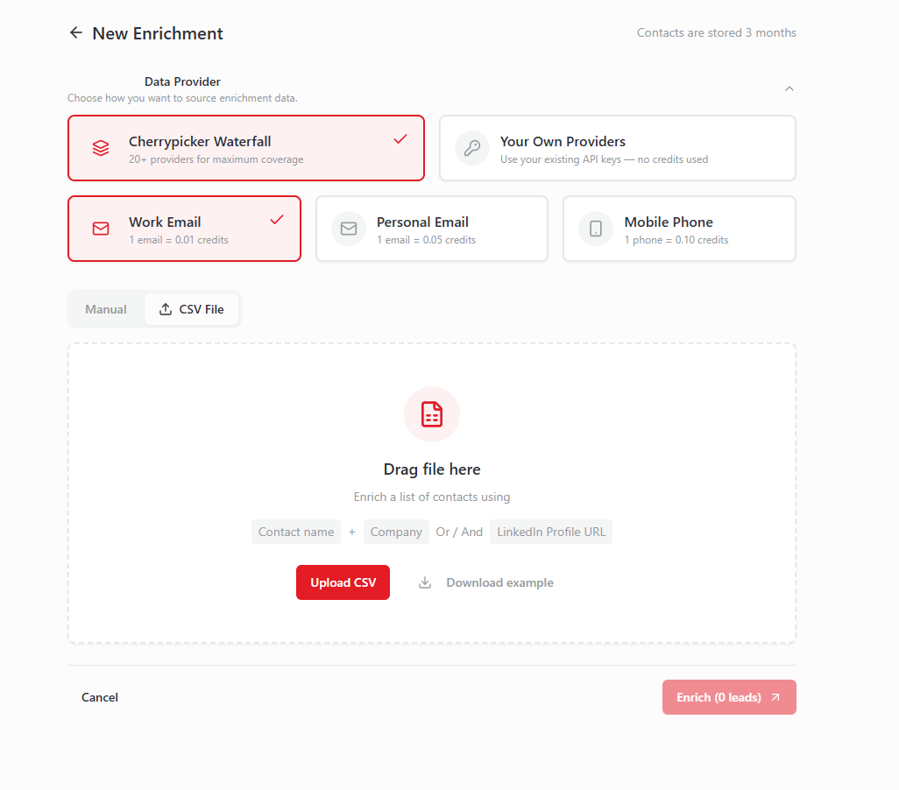Click the red CSV file icon in drop zone
Image resolution: width=899 pixels, height=790 pixels.
click(432, 414)
